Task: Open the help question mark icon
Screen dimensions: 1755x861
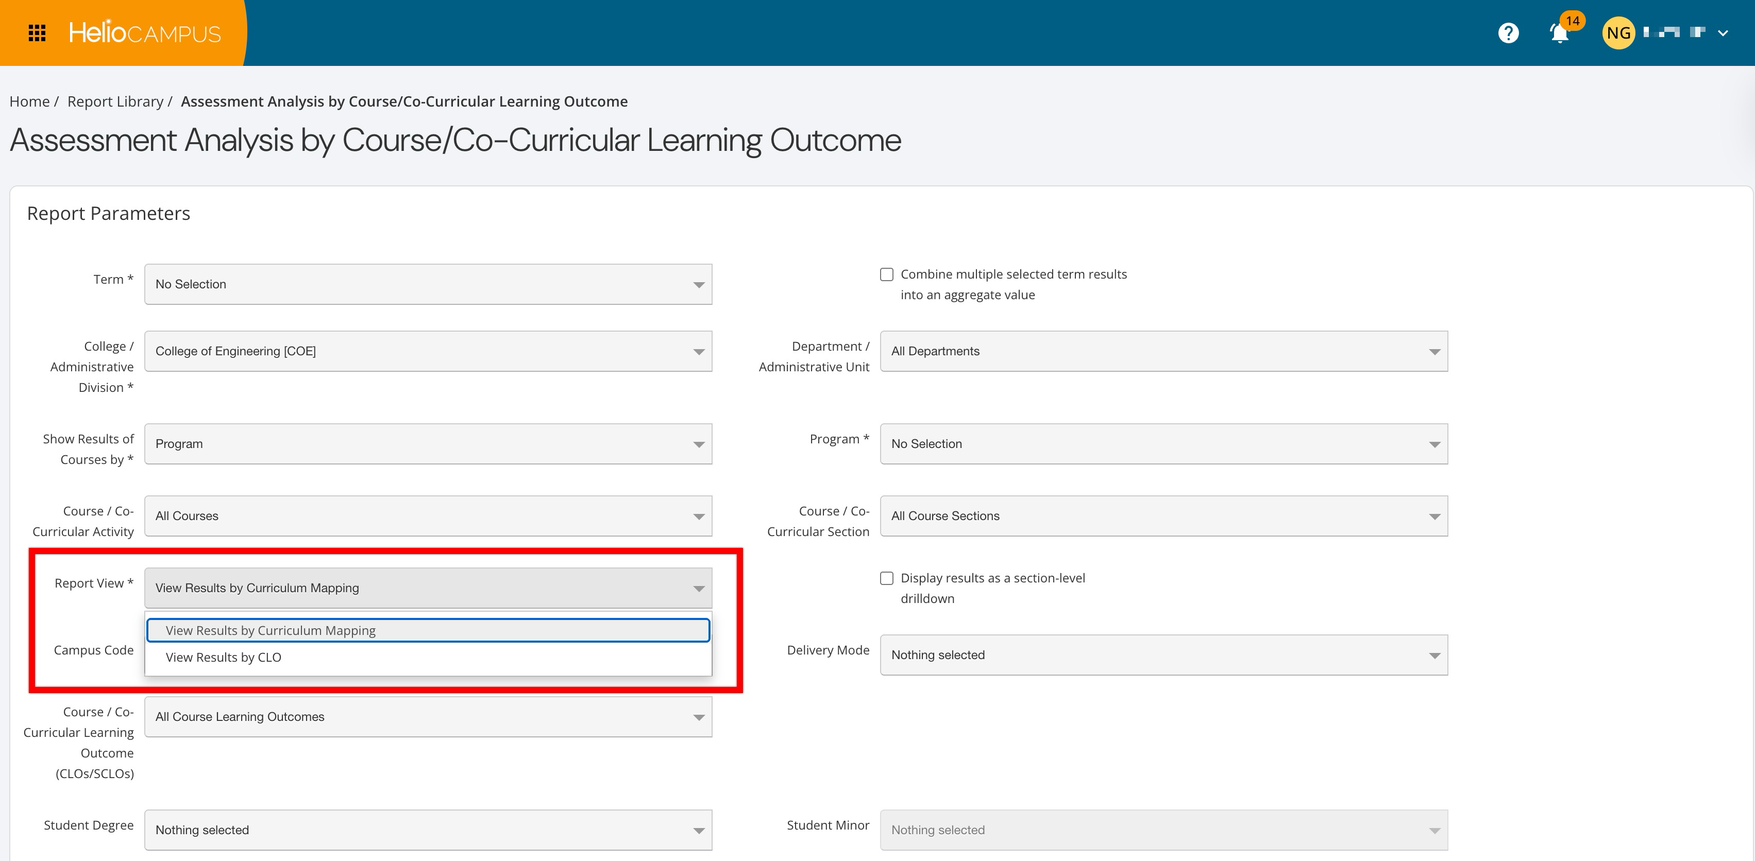Action: tap(1508, 32)
